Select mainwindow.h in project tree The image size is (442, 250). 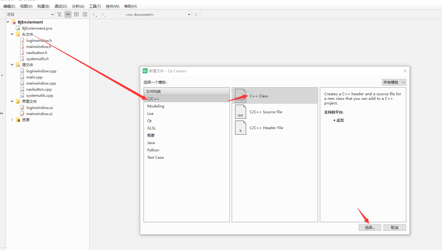[39, 46]
